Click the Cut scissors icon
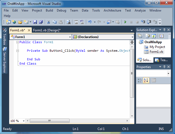Viewport: 175px width, 134px height. (49, 22)
